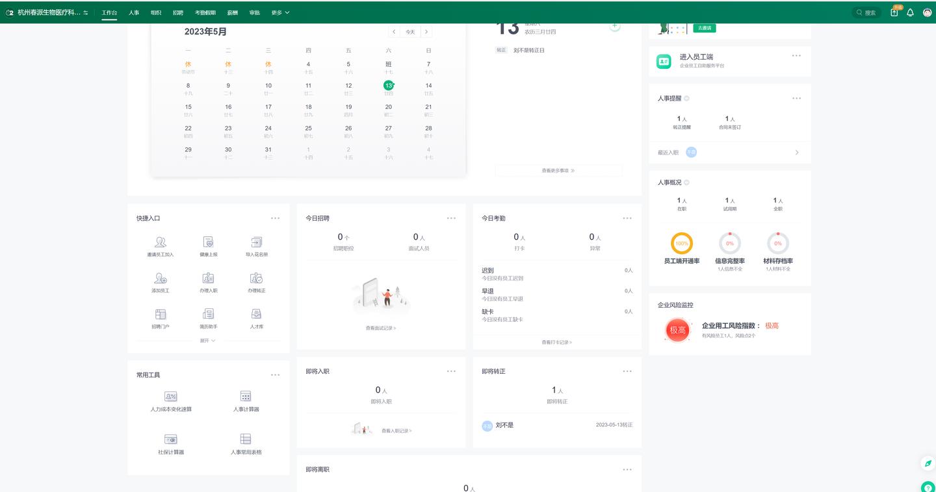Launch the 简历助手 icon
Image resolution: width=936 pixels, height=492 pixels.
pos(208,315)
